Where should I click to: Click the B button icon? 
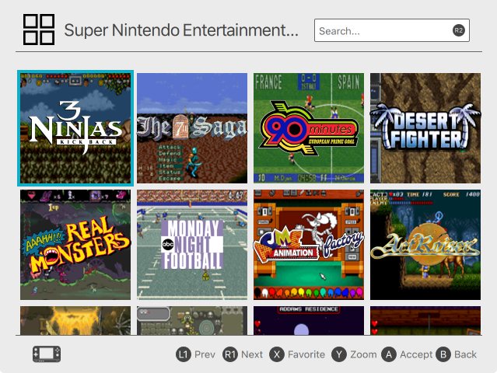click(x=443, y=354)
